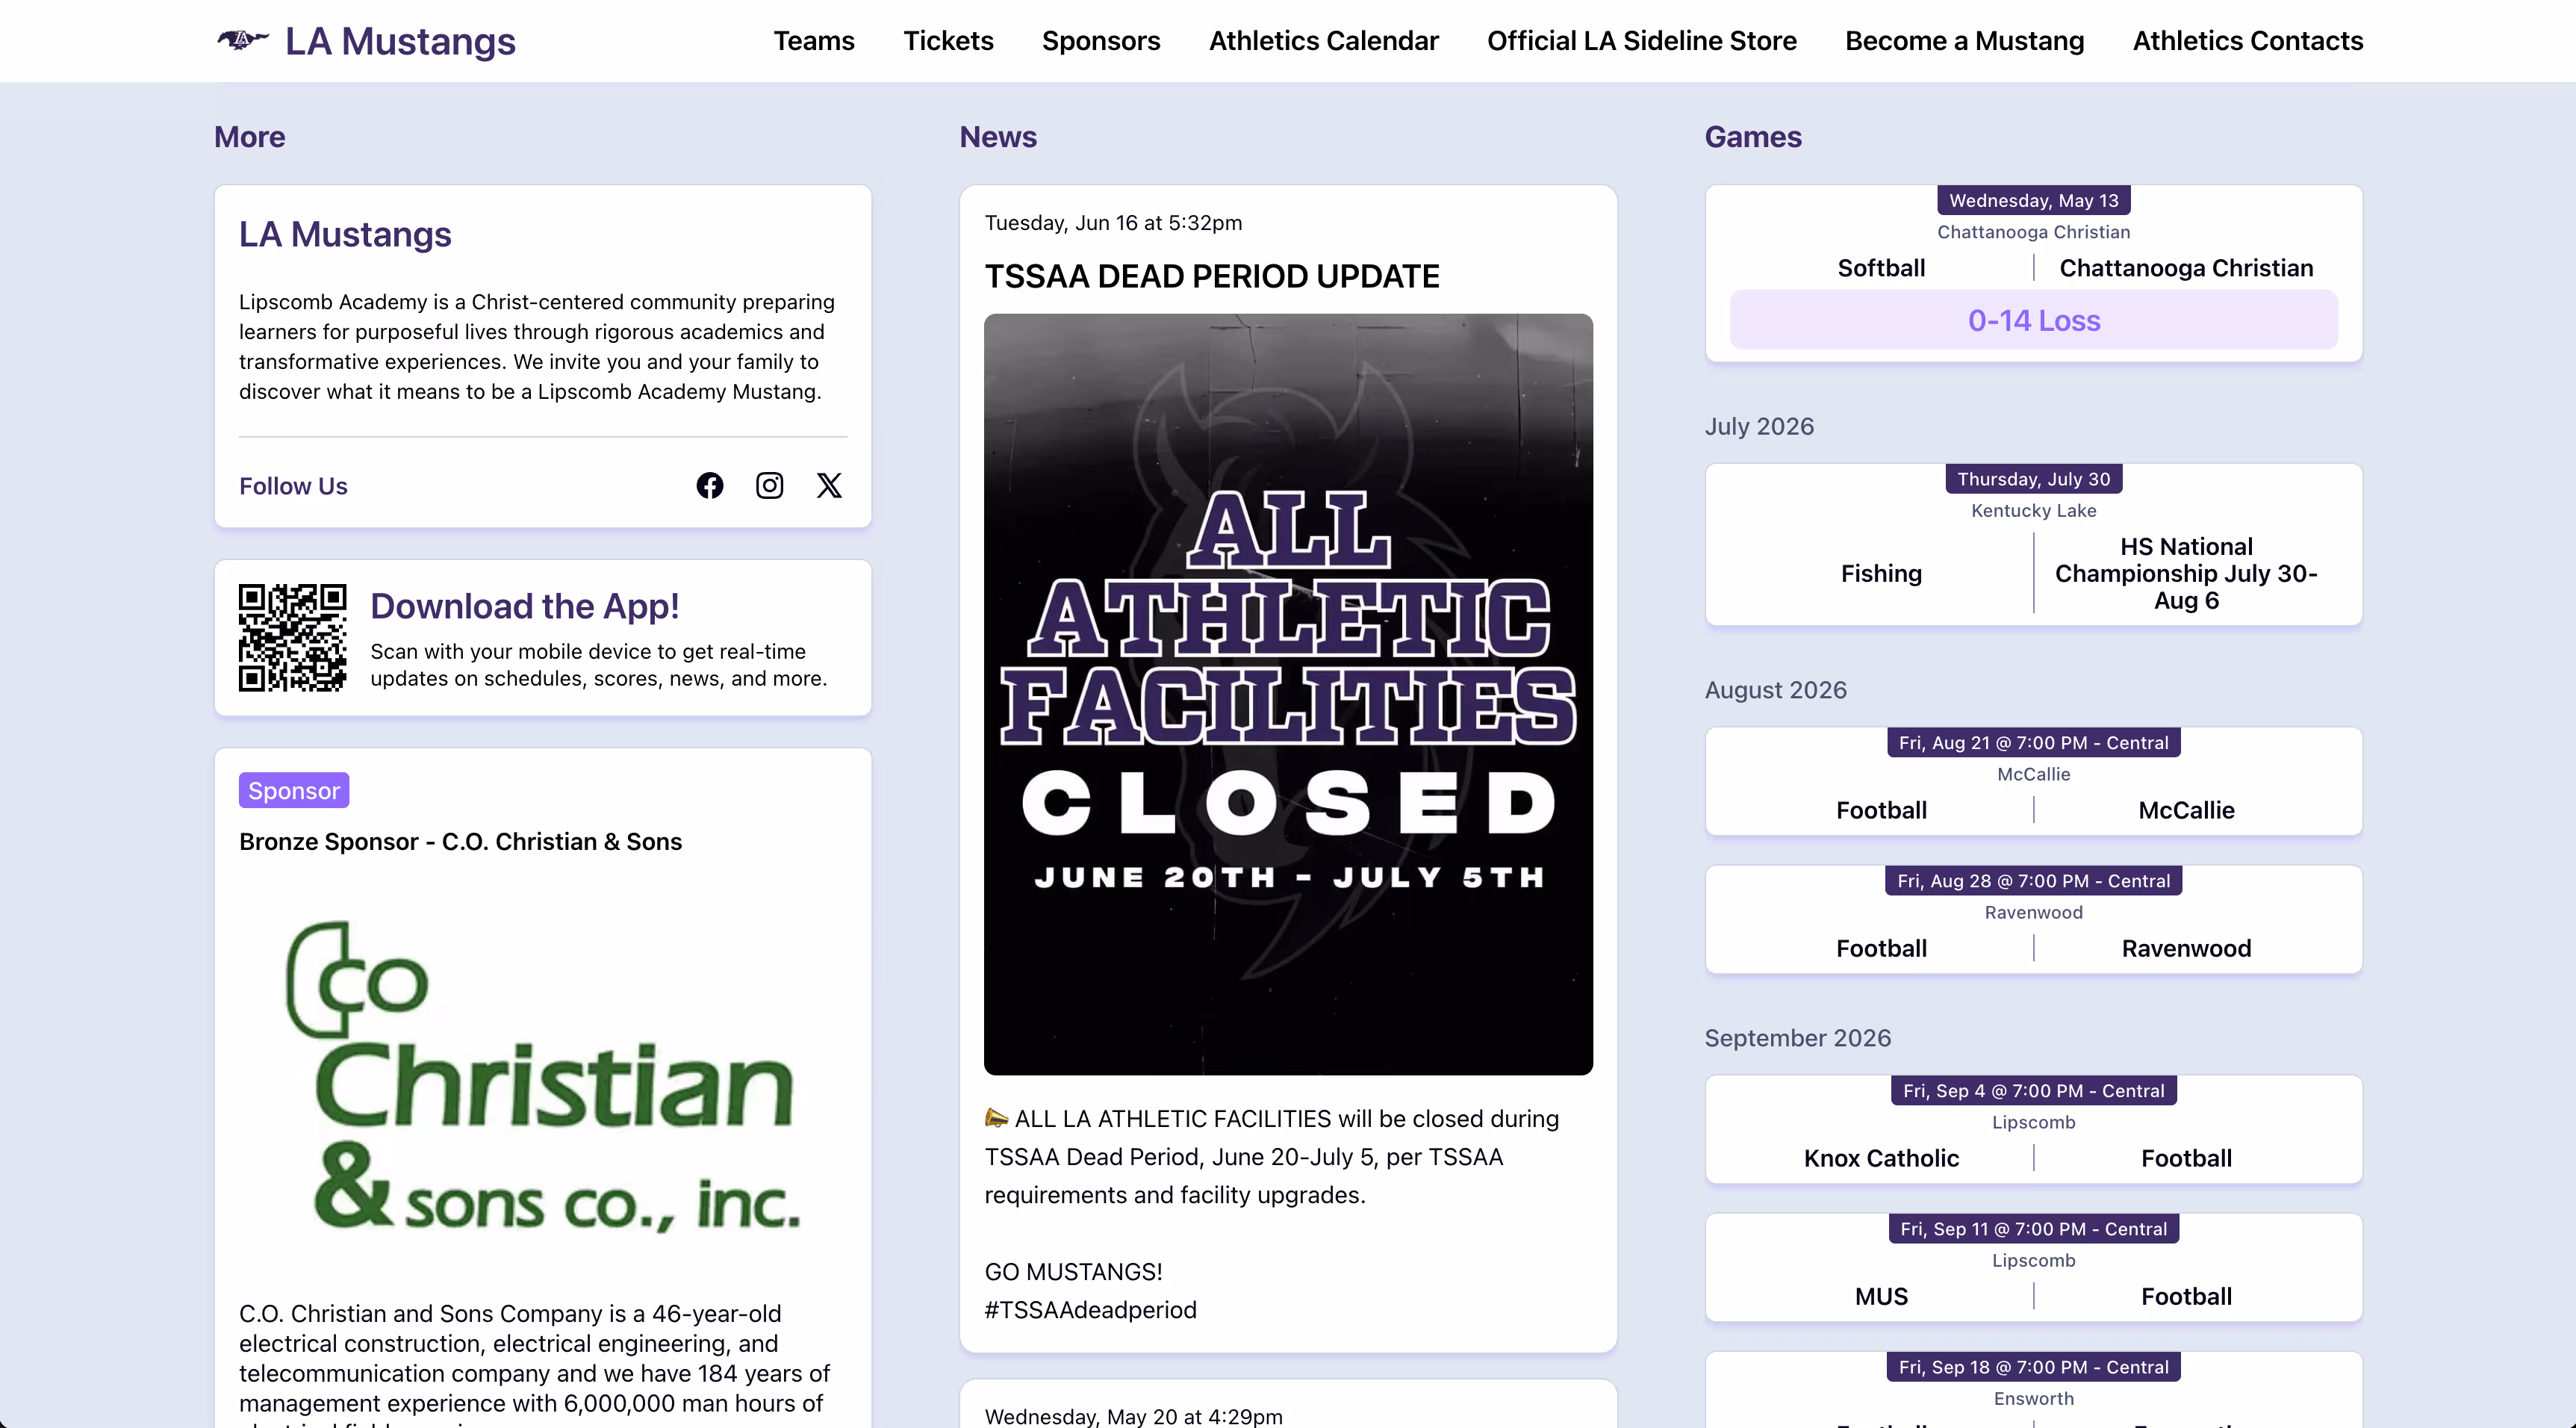Click the Fri, Aug 21 @ 7:00 PM badge
Image resolution: width=2576 pixels, height=1428 pixels.
pos(2033,743)
